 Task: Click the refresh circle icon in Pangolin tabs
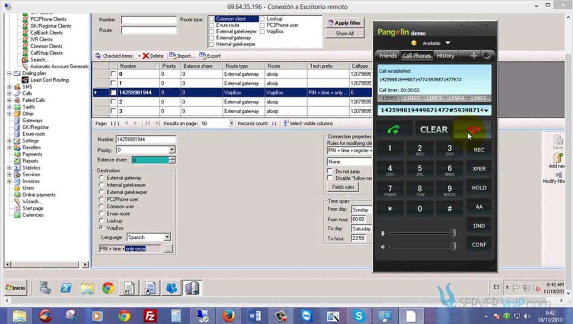pos(487,56)
